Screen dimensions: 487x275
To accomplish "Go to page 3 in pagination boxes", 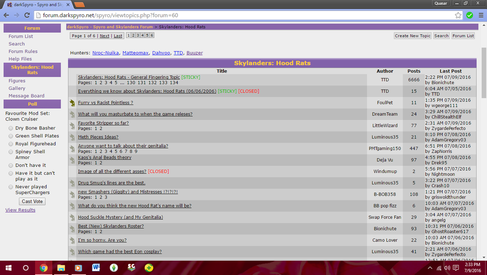I will point(138,36).
